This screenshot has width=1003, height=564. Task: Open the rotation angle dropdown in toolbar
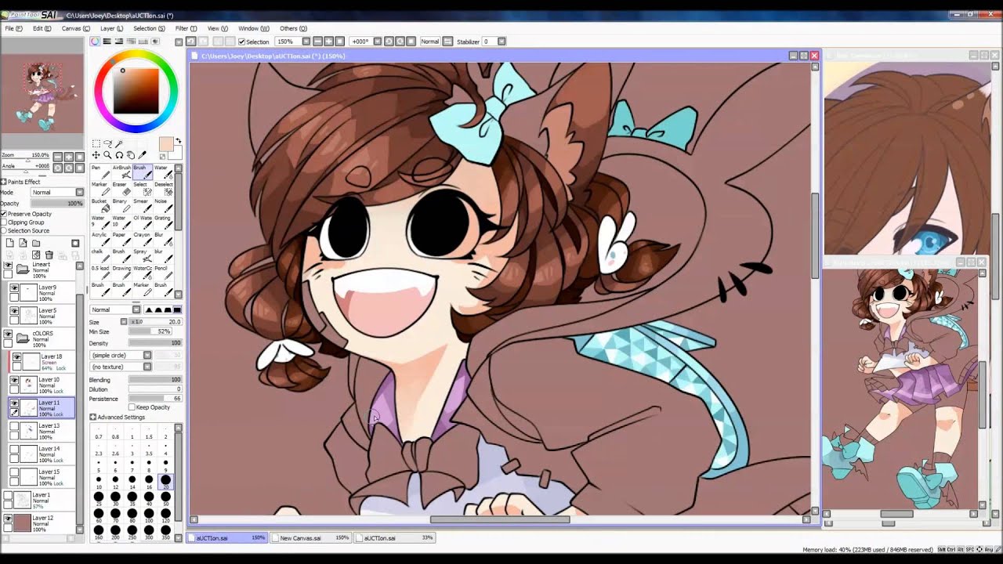pos(377,42)
